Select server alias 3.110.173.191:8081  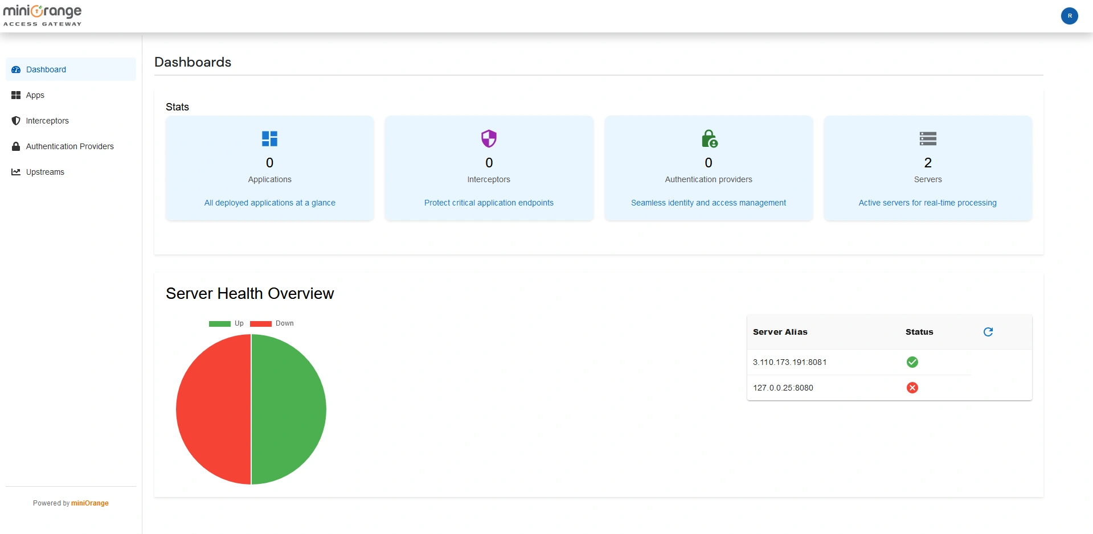pos(789,362)
